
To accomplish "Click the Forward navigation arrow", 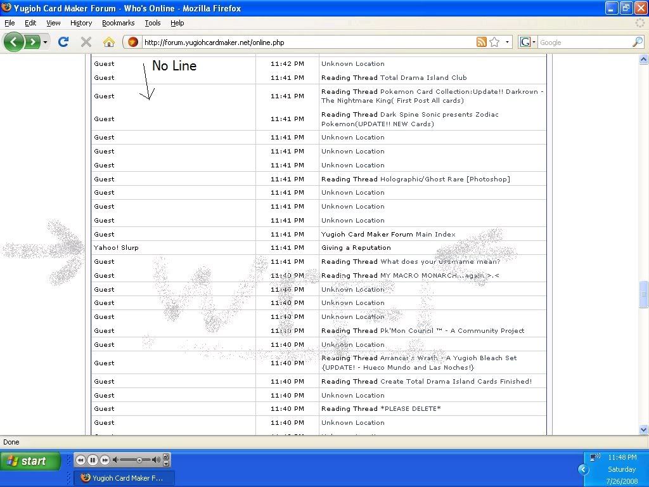I will click(32, 42).
